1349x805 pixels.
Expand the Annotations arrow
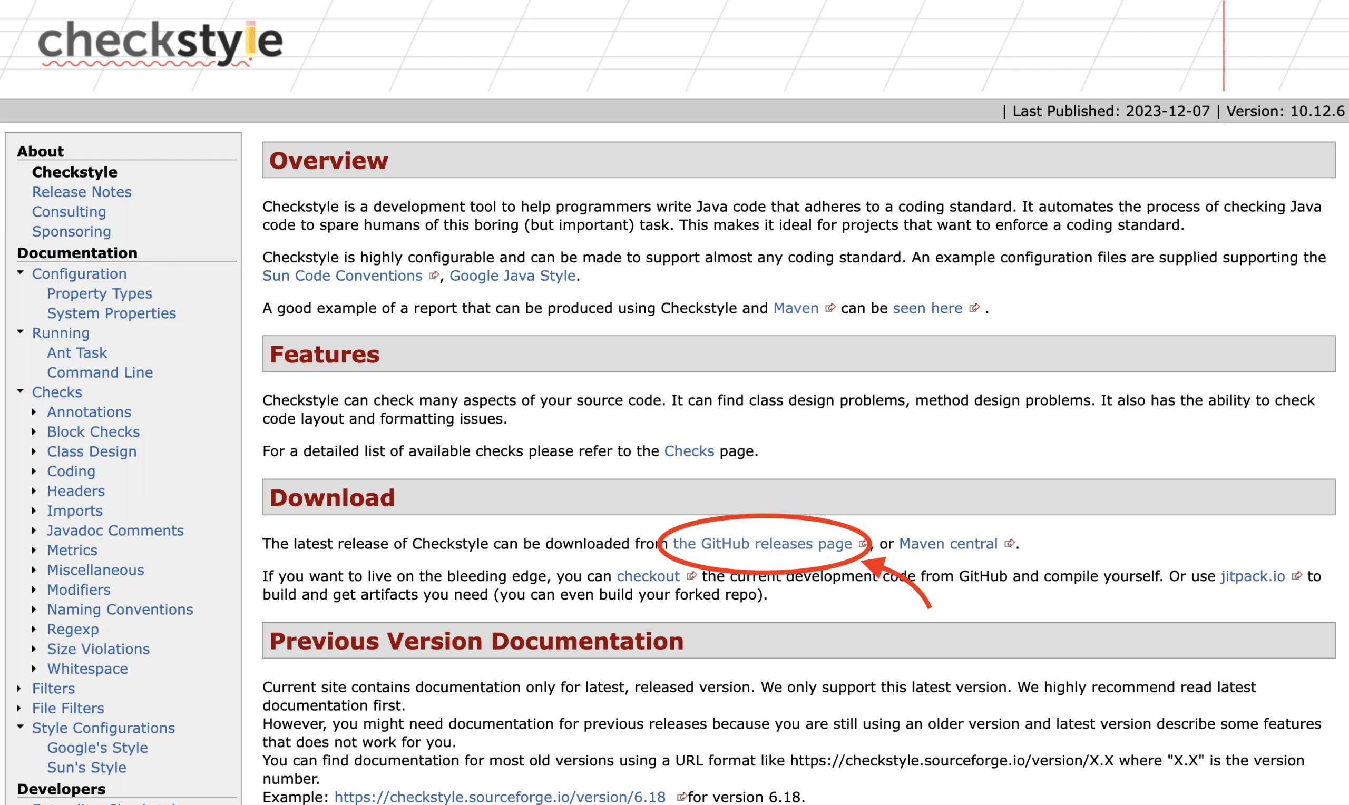coord(34,413)
